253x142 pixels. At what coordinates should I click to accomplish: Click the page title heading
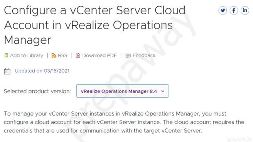pos(95,25)
